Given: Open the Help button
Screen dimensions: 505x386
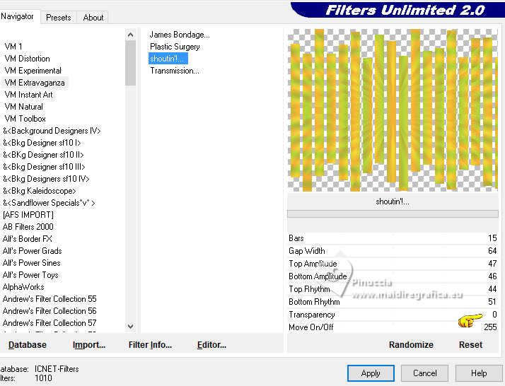Looking at the screenshot, I should tap(479, 373).
